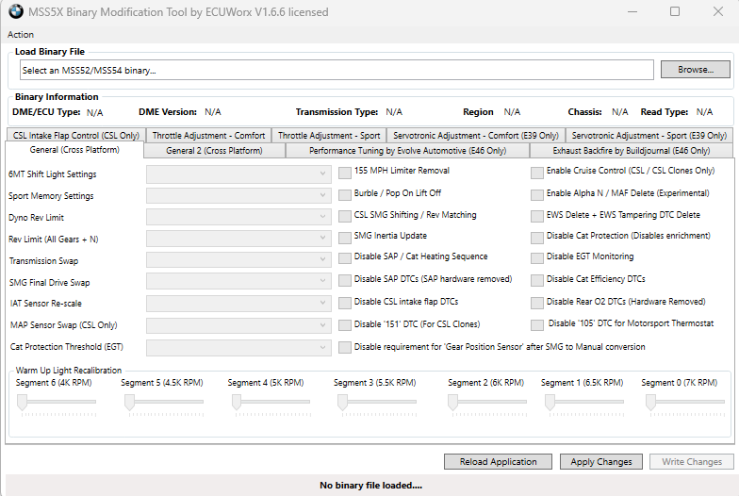
Task: Toggle Burble / Pop On Lift Off
Action: click(x=346, y=193)
